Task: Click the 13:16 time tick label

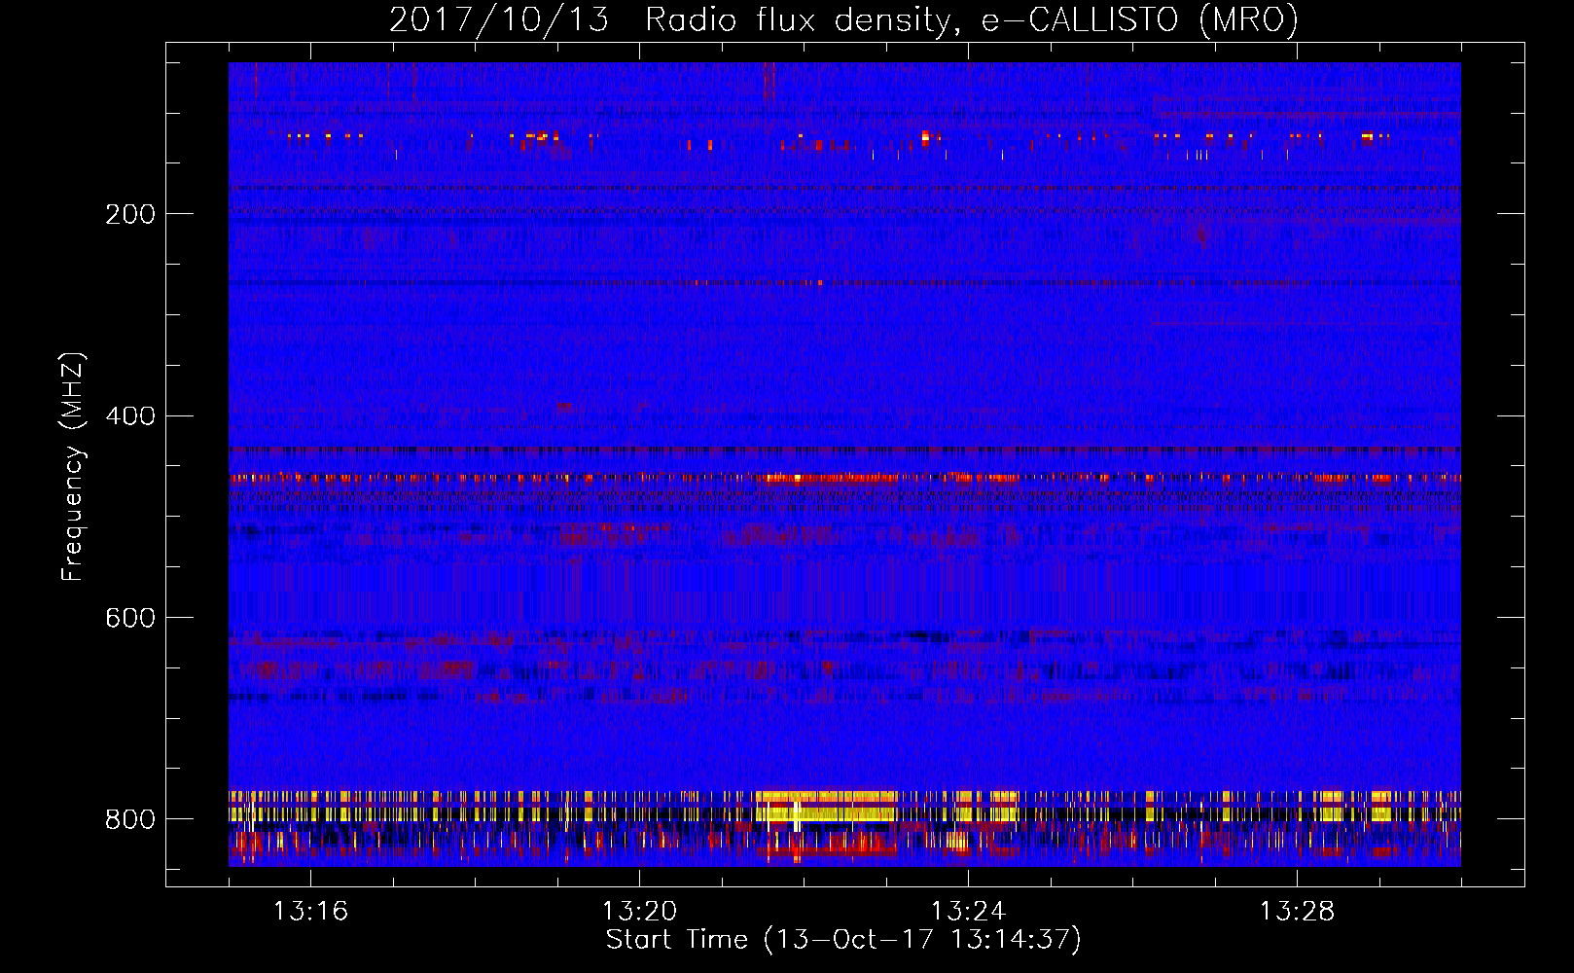Action: click(310, 911)
